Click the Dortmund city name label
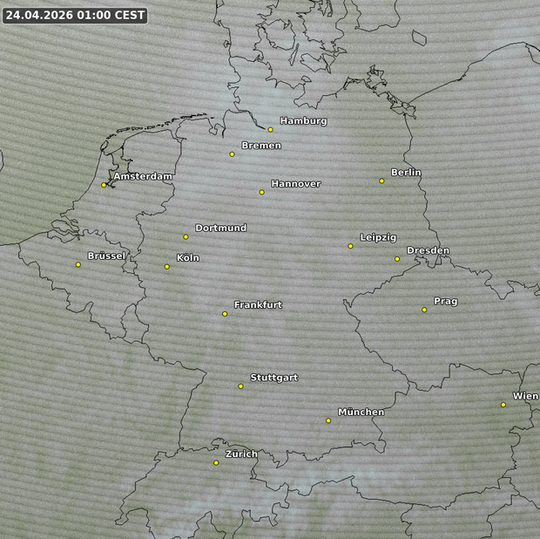 point(220,229)
